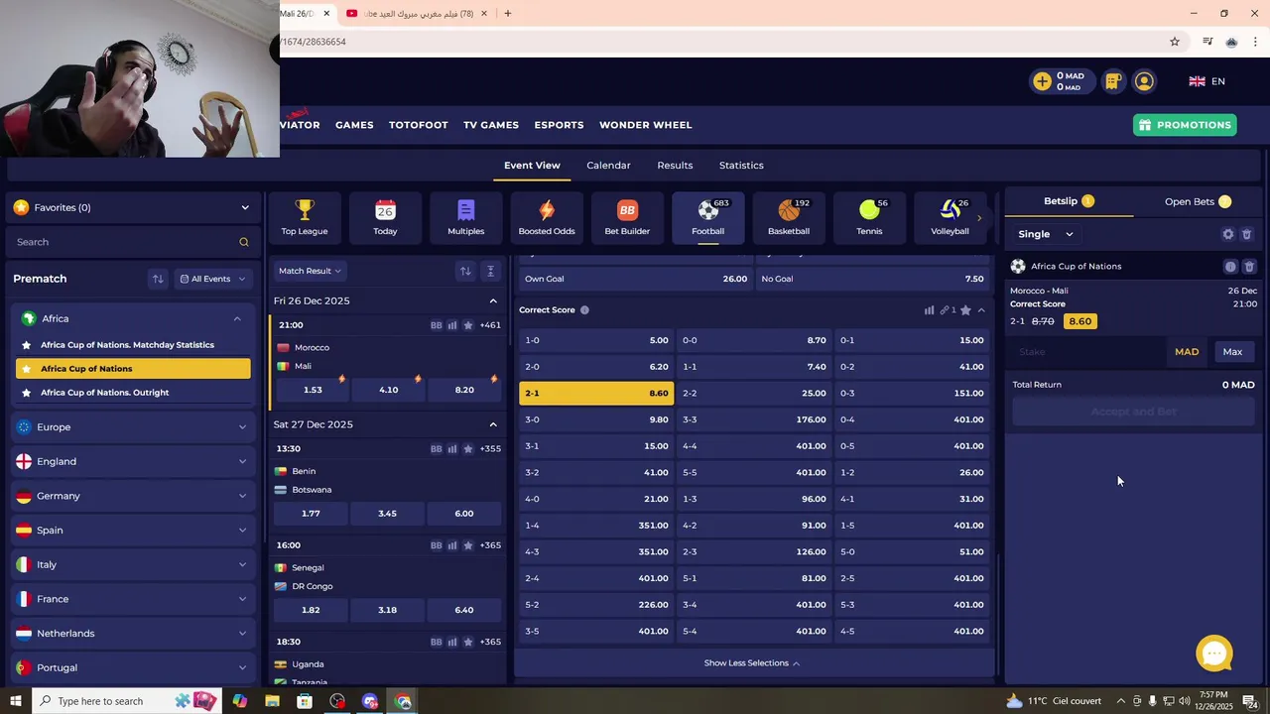This screenshot has width=1270, height=714.
Task: Open the Single bet type dropdown
Action: click(1046, 234)
